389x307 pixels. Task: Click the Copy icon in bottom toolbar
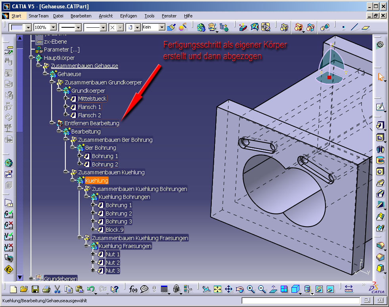(x=69, y=289)
